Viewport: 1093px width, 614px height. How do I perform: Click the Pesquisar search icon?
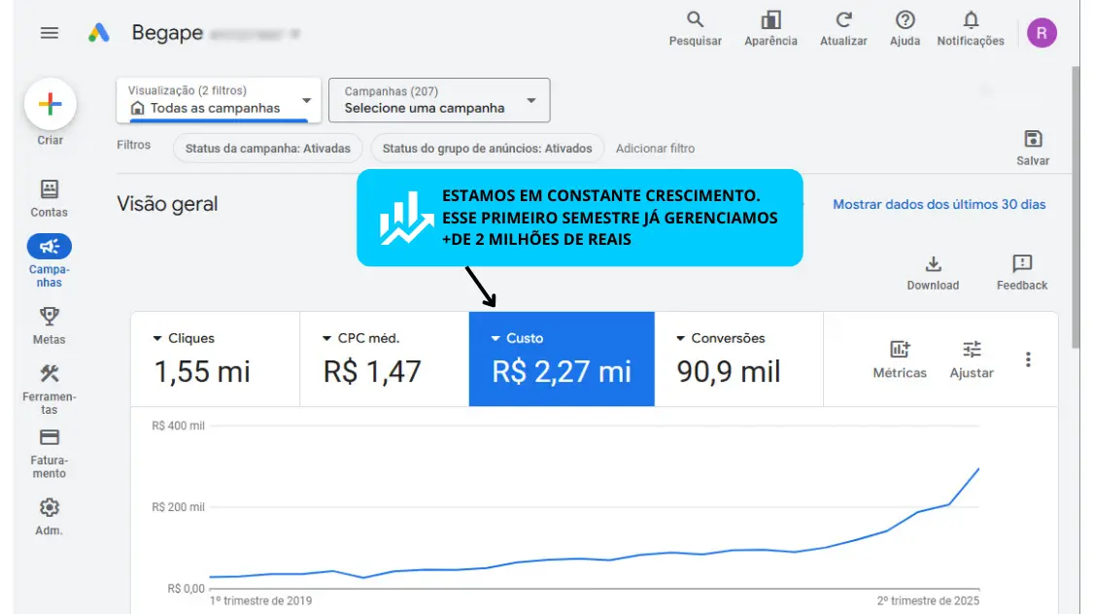click(x=695, y=20)
